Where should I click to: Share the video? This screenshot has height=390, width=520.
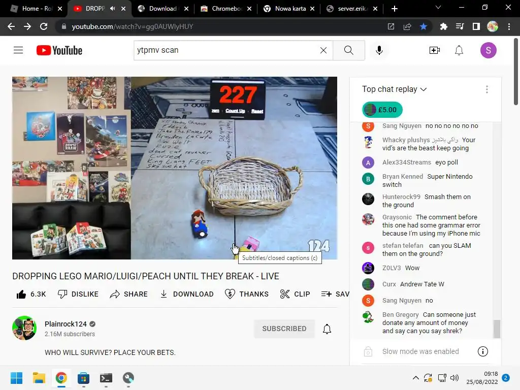128,294
